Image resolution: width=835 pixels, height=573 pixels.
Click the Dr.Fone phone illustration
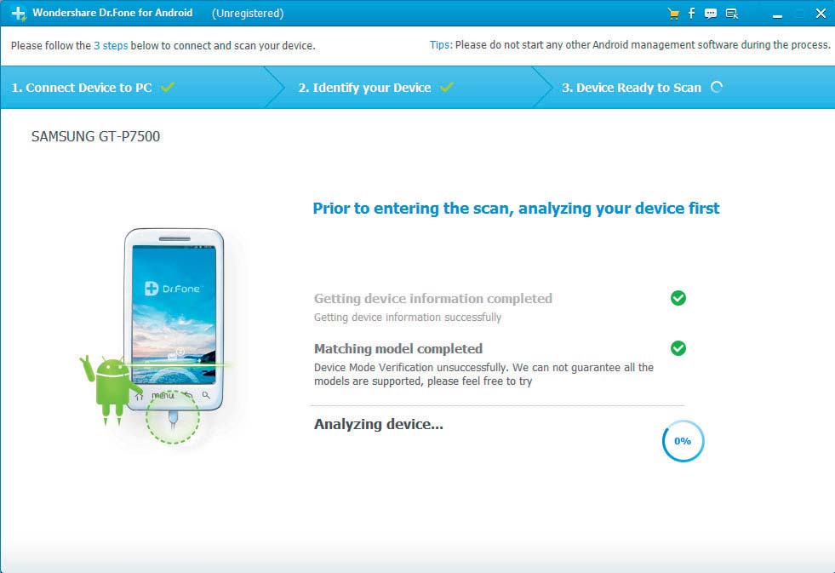click(174, 319)
